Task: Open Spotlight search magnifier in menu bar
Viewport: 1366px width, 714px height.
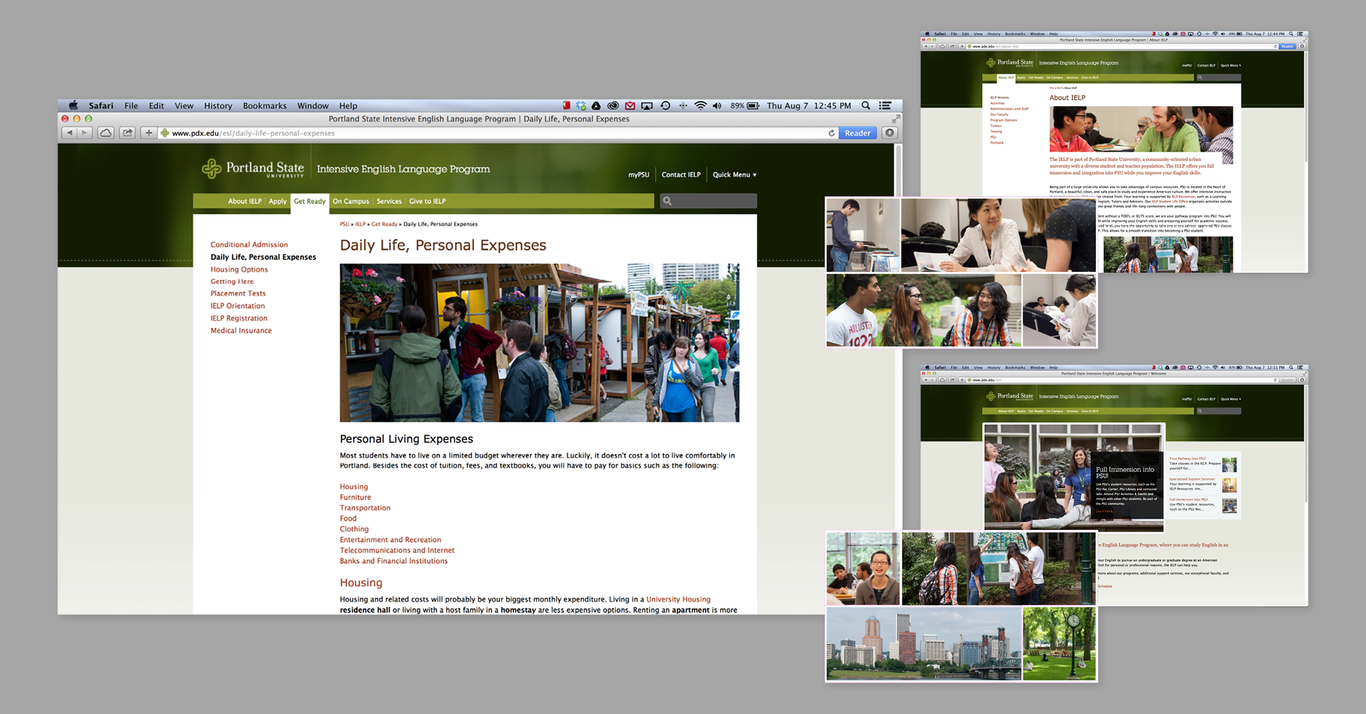Action: (x=866, y=106)
